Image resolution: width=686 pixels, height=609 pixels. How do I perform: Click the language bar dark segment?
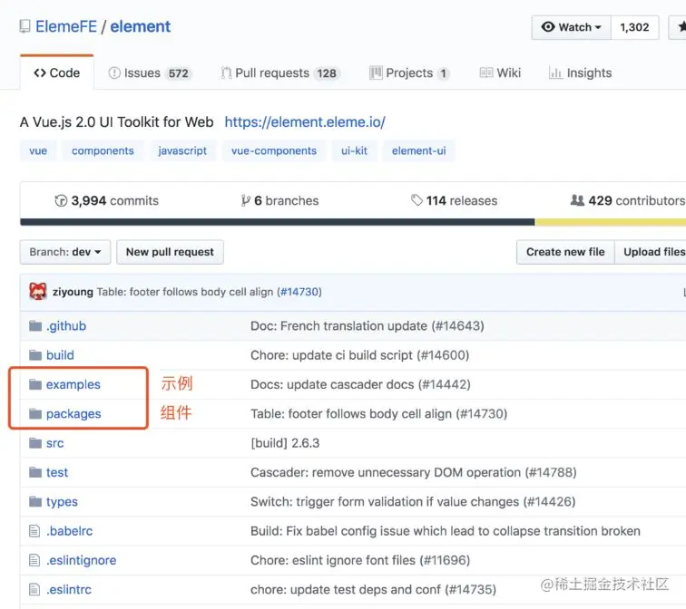coord(278,222)
